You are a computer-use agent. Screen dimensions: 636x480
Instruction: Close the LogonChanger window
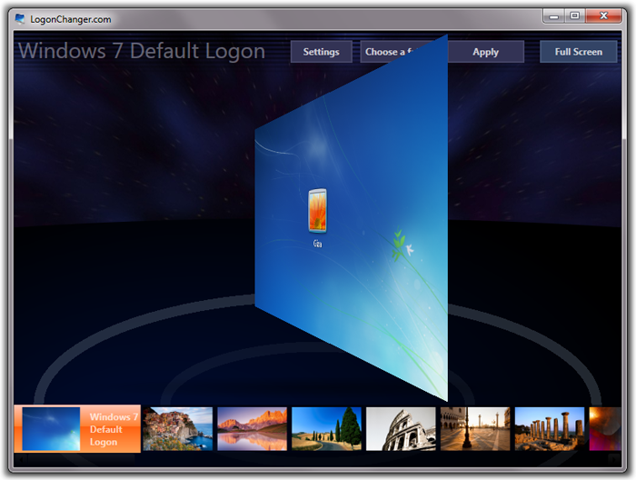[603, 15]
